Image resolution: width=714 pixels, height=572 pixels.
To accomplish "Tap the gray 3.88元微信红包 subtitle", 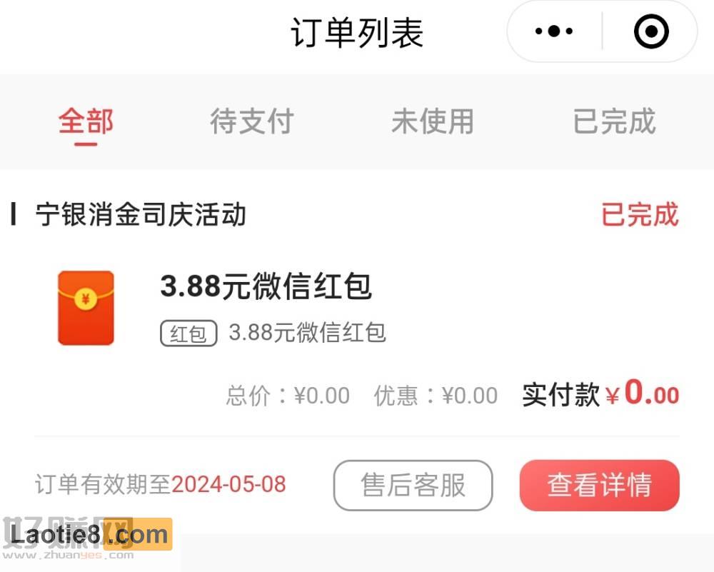I will [x=307, y=333].
